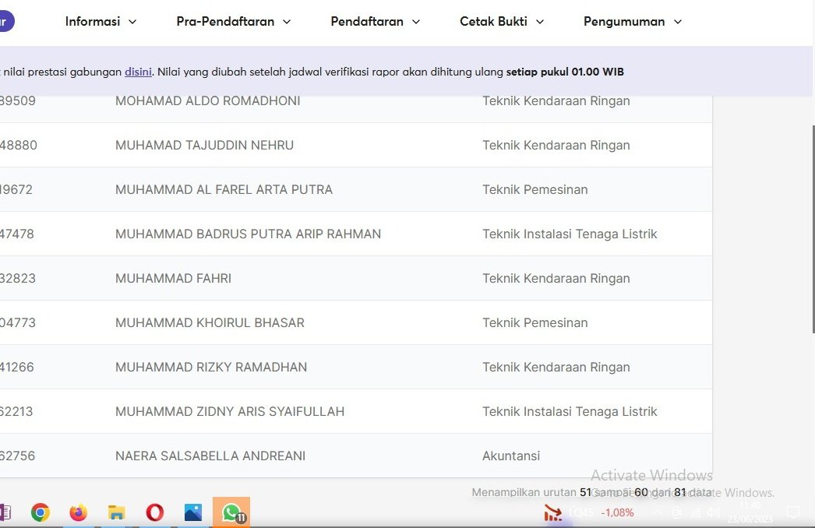
Task: Follow the 'disini' link in the notice
Action: [x=138, y=72]
